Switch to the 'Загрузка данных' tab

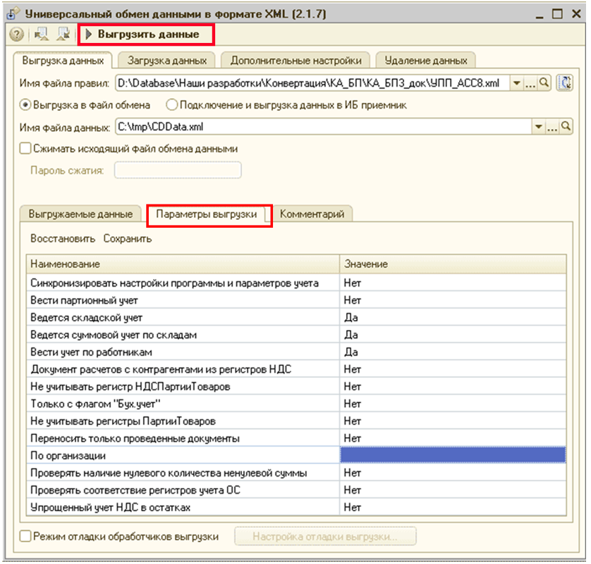point(167,60)
